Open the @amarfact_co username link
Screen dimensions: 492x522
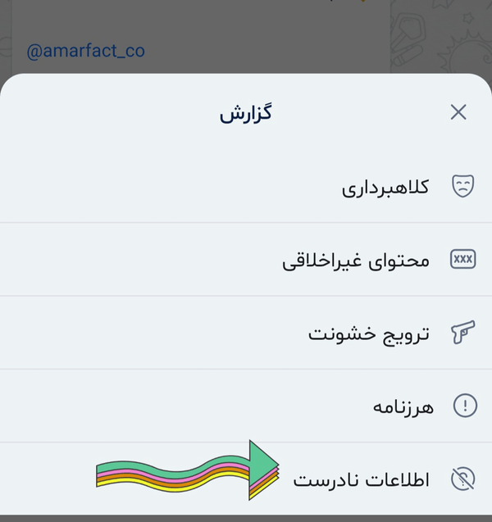pos(86,51)
